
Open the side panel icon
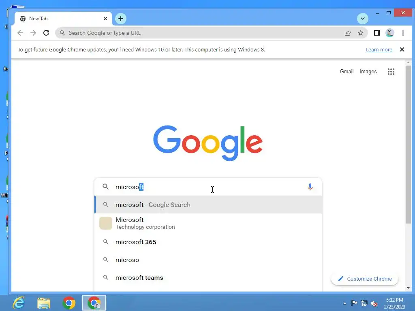[x=376, y=33]
